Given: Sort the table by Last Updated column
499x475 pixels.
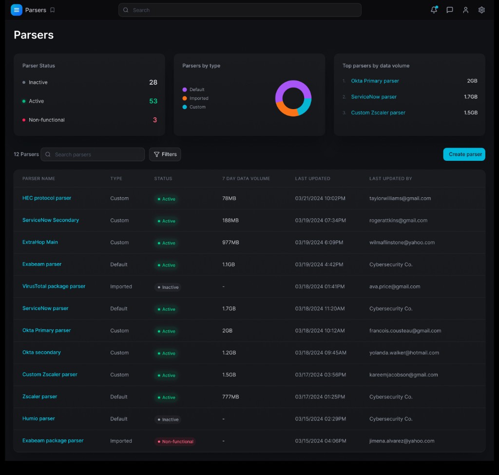Looking at the screenshot, I should [312, 178].
